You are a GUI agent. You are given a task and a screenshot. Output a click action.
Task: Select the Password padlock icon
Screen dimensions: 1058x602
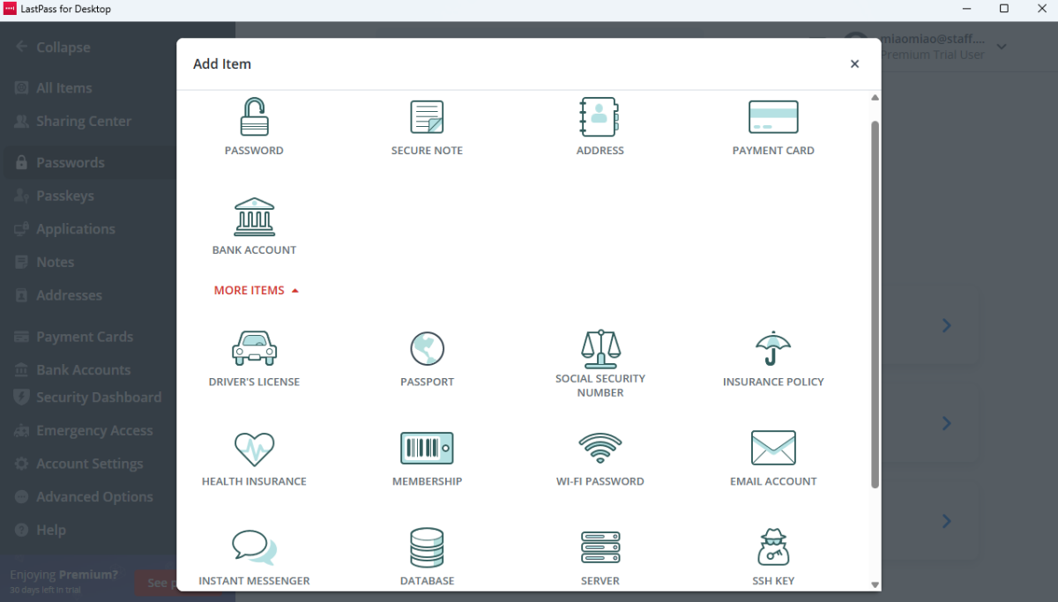tap(254, 117)
